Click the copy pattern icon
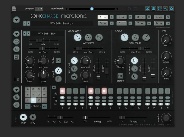Screen dimensions: 184x137 [16, 97]
